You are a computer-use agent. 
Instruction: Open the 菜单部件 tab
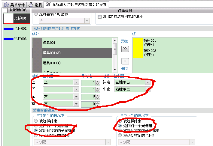pos(14,5)
